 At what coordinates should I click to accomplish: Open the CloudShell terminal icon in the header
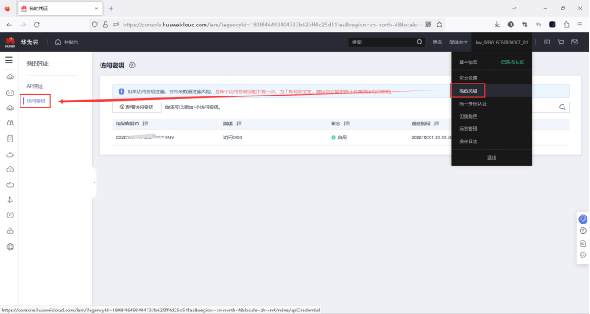[547, 42]
